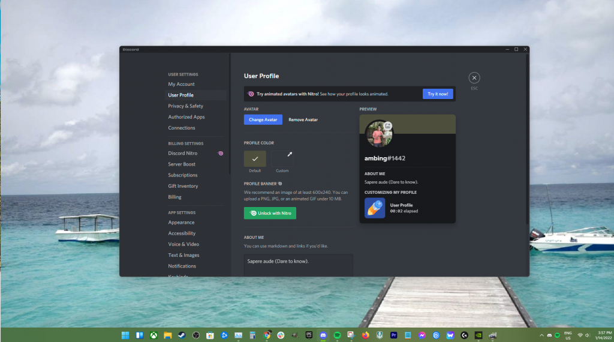Image resolution: width=614 pixels, height=342 pixels.
Task: Click username ambing#1442 in the preview
Action: [x=384, y=158]
